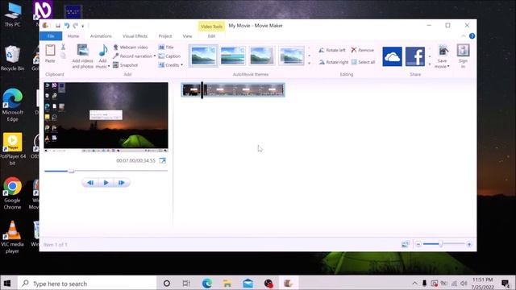Select the third AutoMovie theme thumbnail
The image size is (516, 290).
coord(261,56)
